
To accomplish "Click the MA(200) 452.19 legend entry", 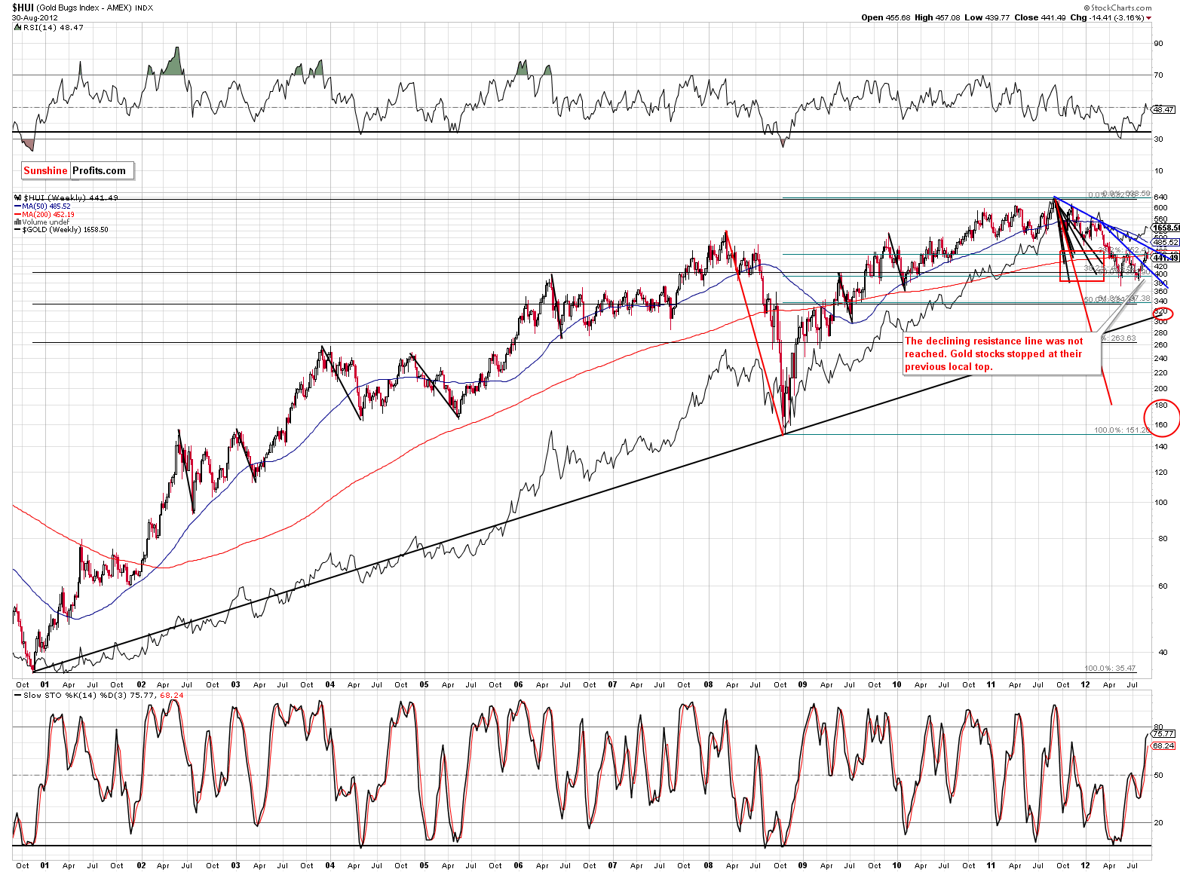I will (x=48, y=214).
